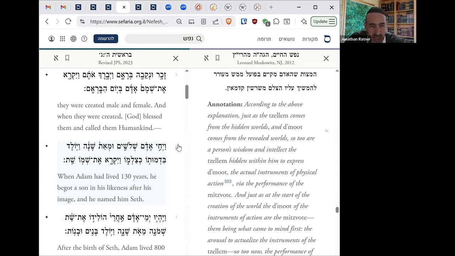This screenshot has height=256, width=455.
Task: Click the sefaria.org.il address bar
Action: 129,22
